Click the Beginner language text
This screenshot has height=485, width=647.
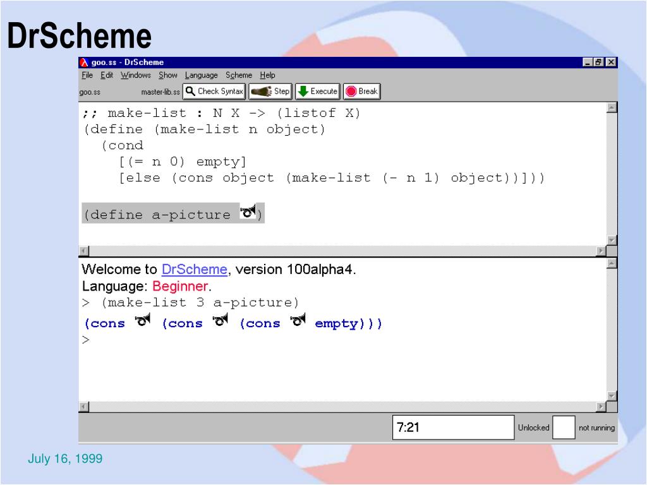pos(180,286)
